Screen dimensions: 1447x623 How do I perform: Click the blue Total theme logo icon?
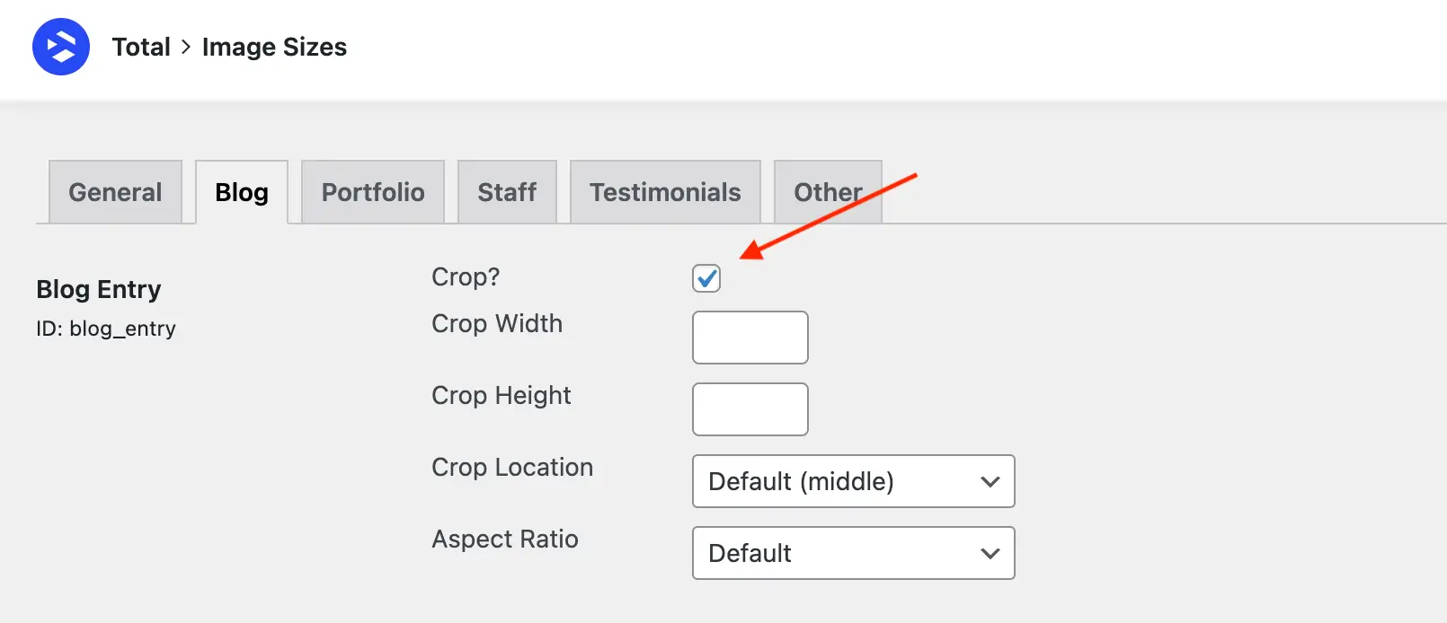tap(61, 47)
